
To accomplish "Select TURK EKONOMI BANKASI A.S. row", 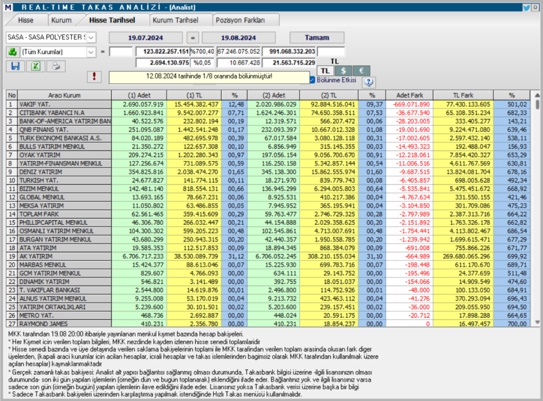I will 268,138.
